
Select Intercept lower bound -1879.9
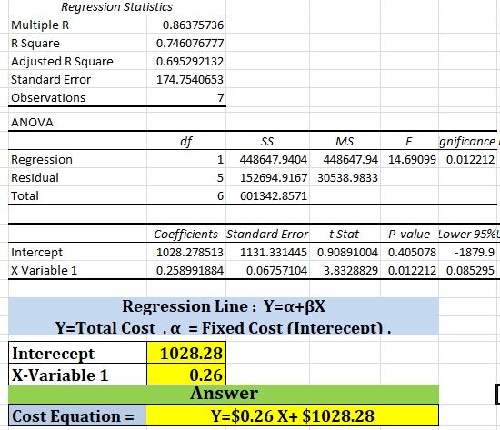(x=467, y=253)
